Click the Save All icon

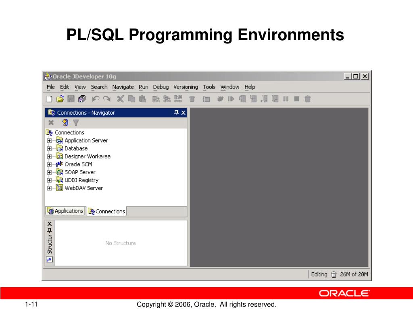coord(82,99)
